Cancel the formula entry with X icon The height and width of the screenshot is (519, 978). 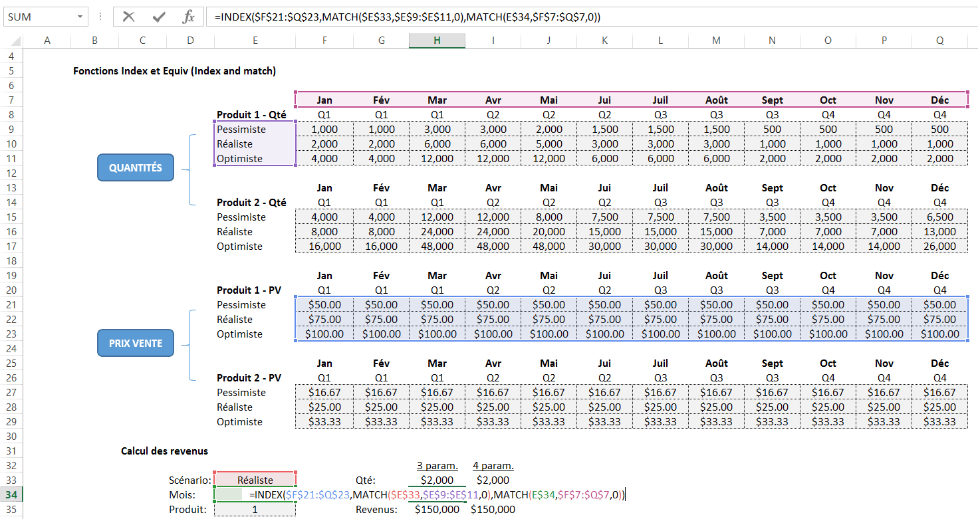pyautogui.click(x=129, y=17)
